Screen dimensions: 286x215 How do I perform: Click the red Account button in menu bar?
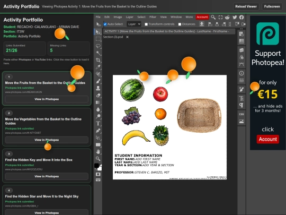point(202,17)
